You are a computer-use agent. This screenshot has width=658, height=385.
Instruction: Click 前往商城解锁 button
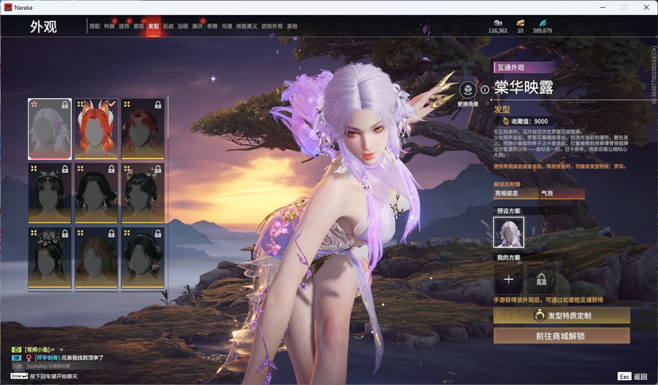point(562,336)
